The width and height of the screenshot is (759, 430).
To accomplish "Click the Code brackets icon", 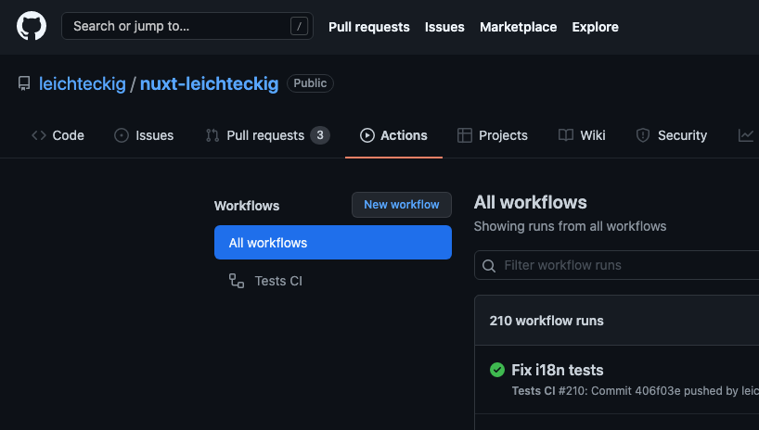I will click(x=39, y=135).
